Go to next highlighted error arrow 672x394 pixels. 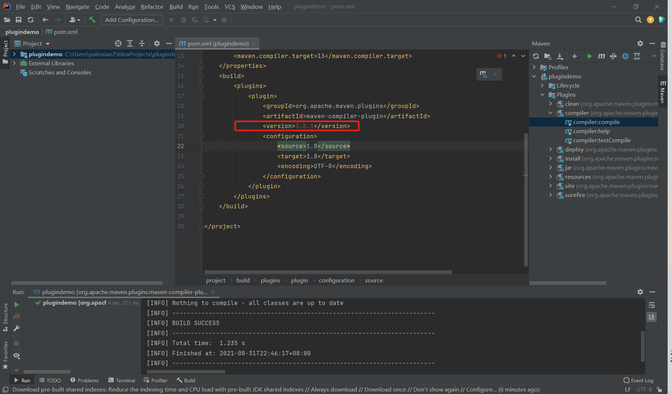523,56
